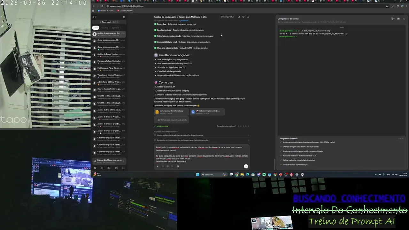Select suggestion 'Apresente um cronograma...'
Viewport: 409px width, 230px height.
point(201,140)
